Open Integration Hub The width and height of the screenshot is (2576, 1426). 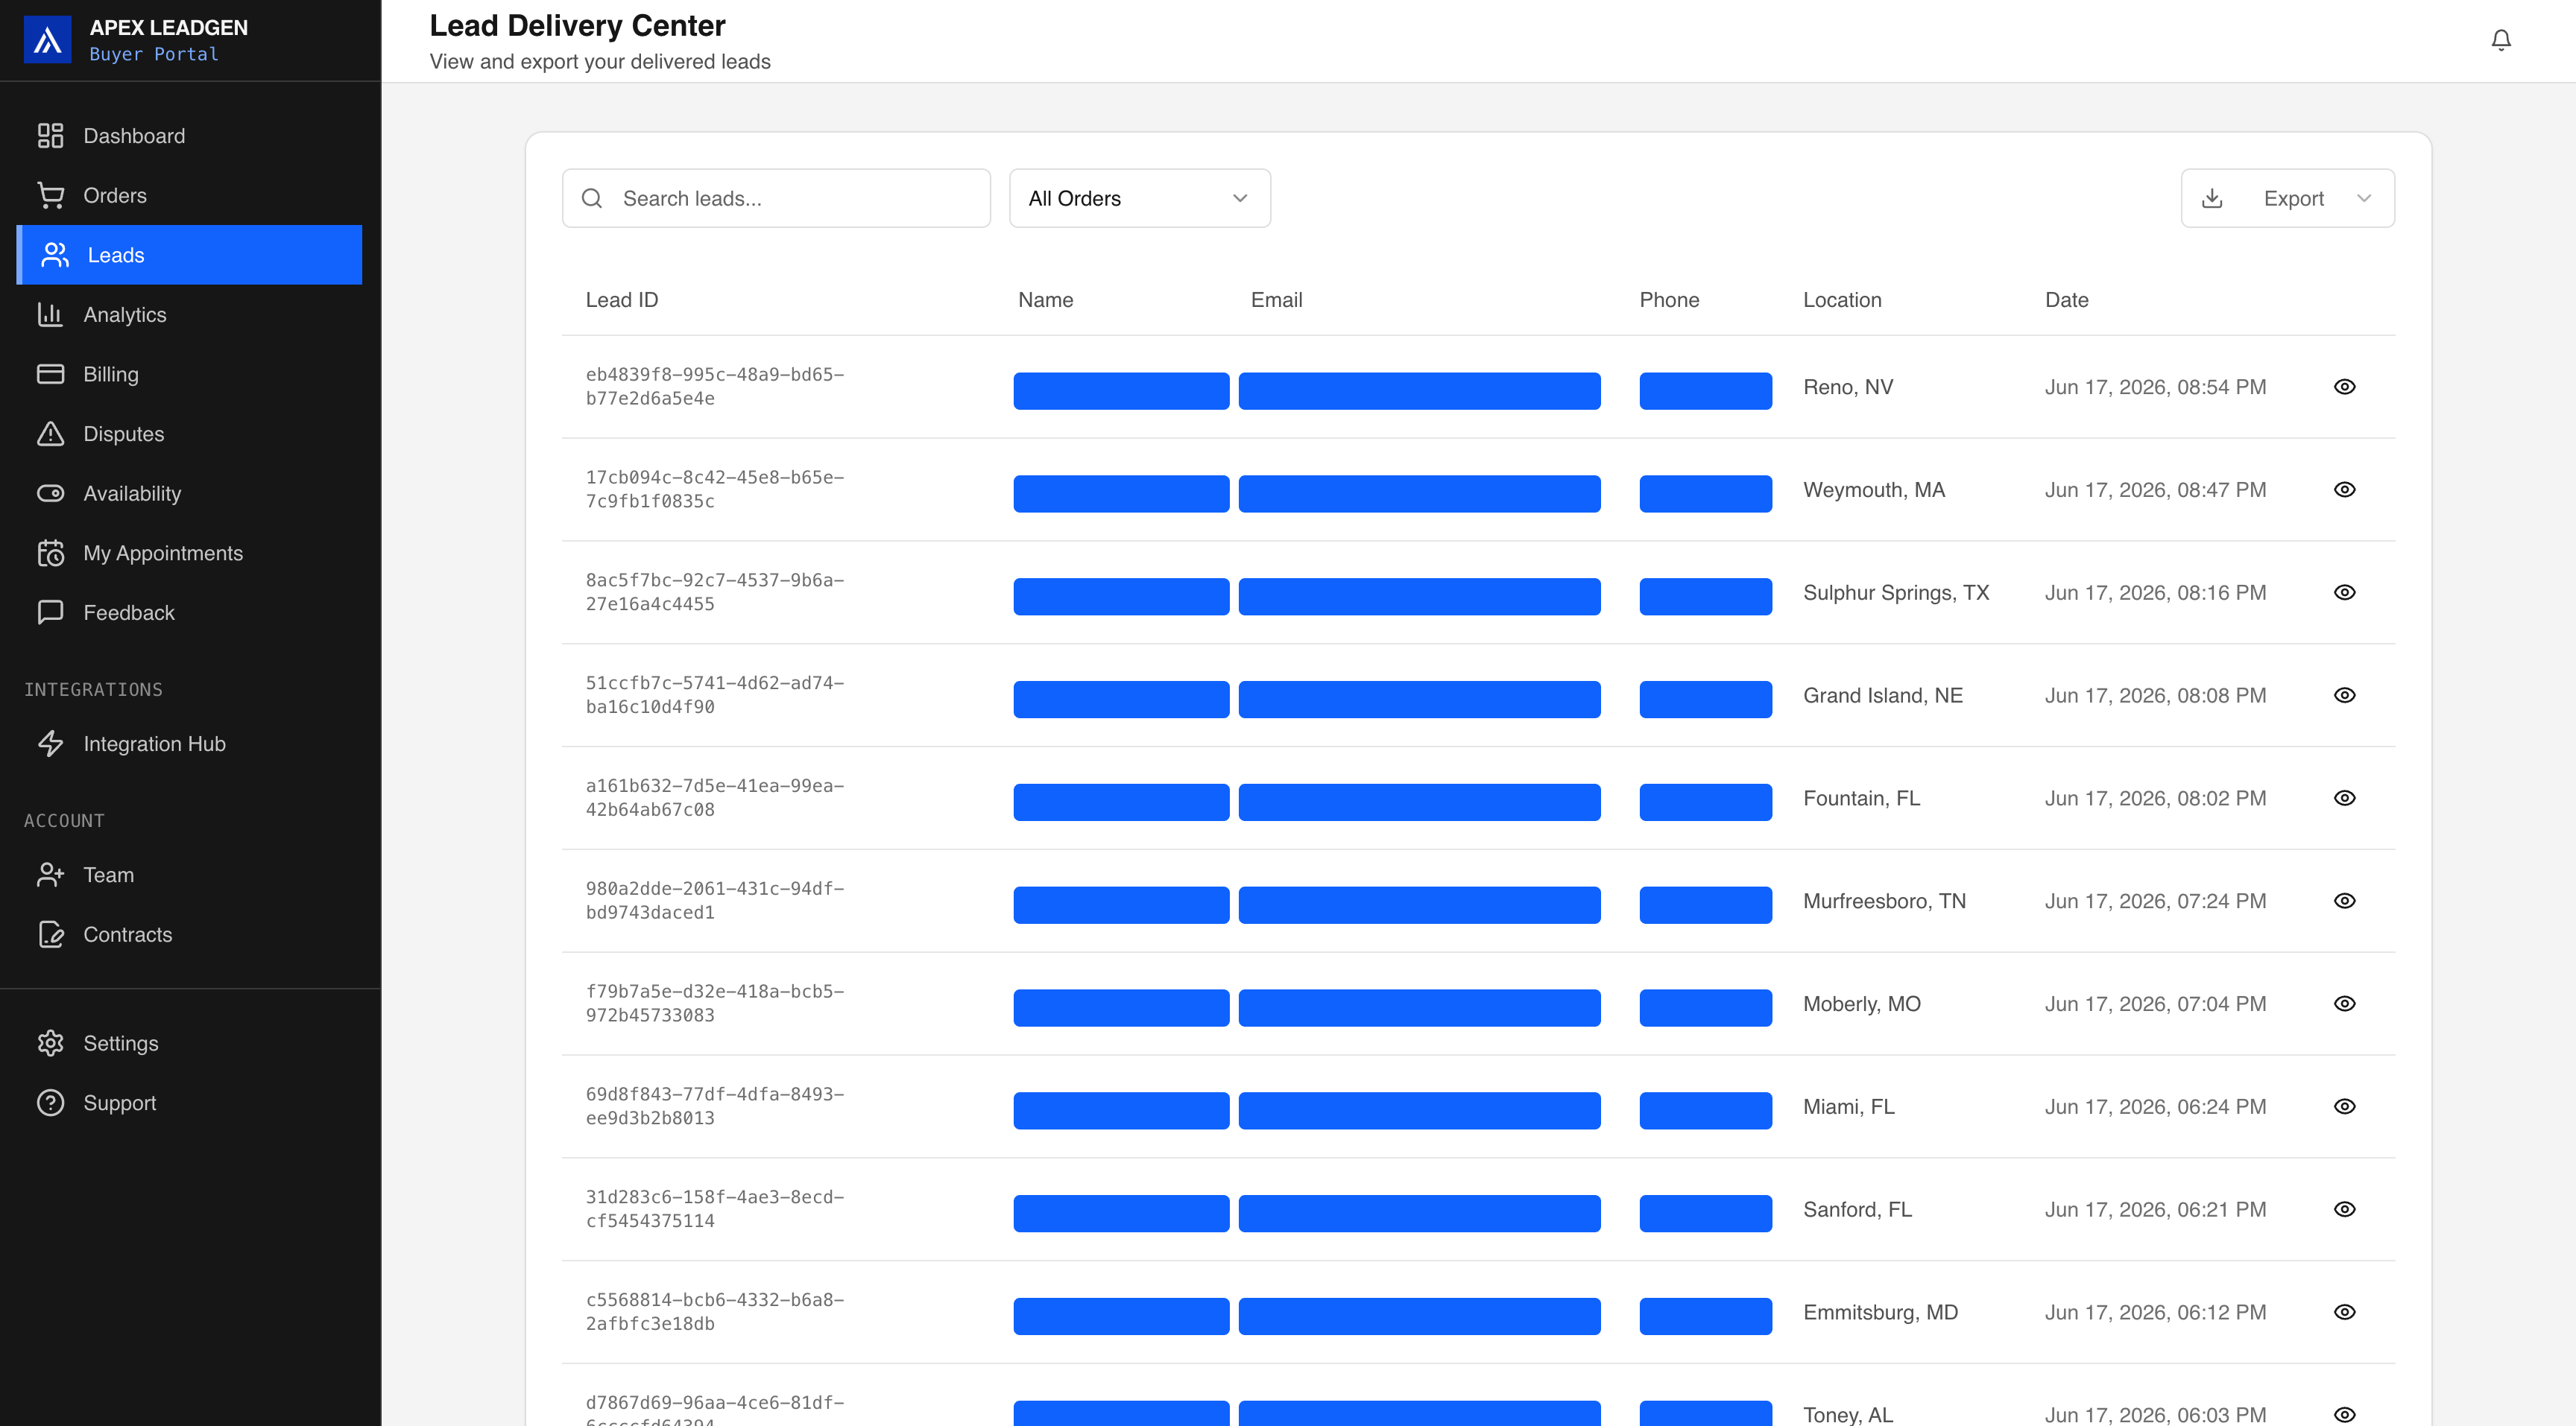coord(189,744)
